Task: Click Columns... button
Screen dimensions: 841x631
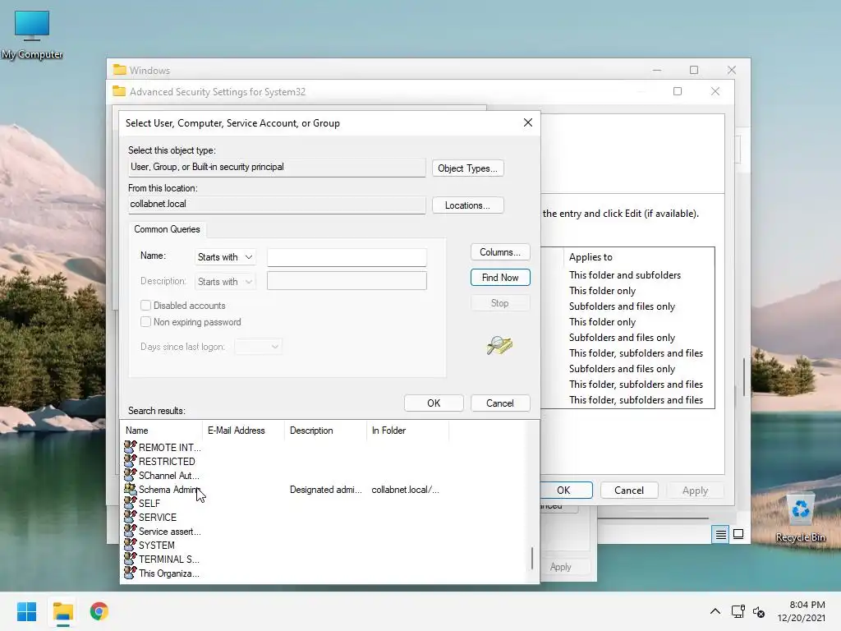Action: [500, 252]
